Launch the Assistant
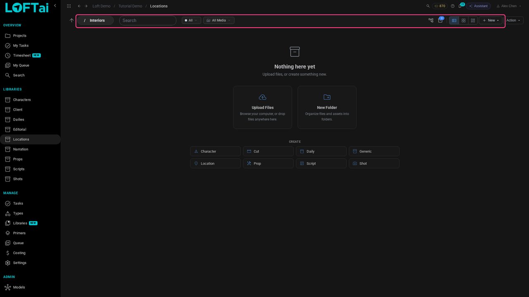Viewport: 529px width, 297px height. (478, 6)
